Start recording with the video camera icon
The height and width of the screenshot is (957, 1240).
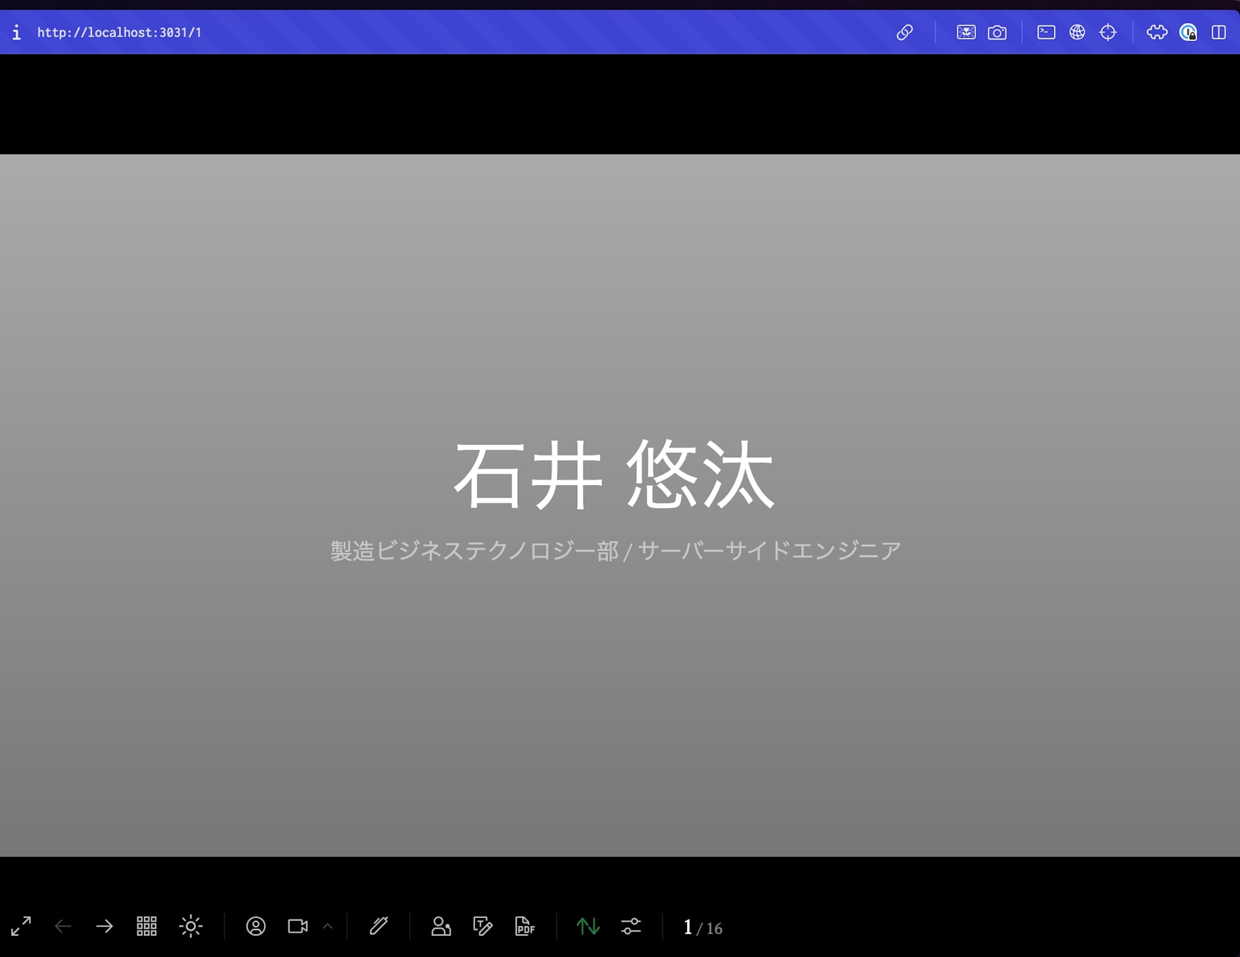298,927
